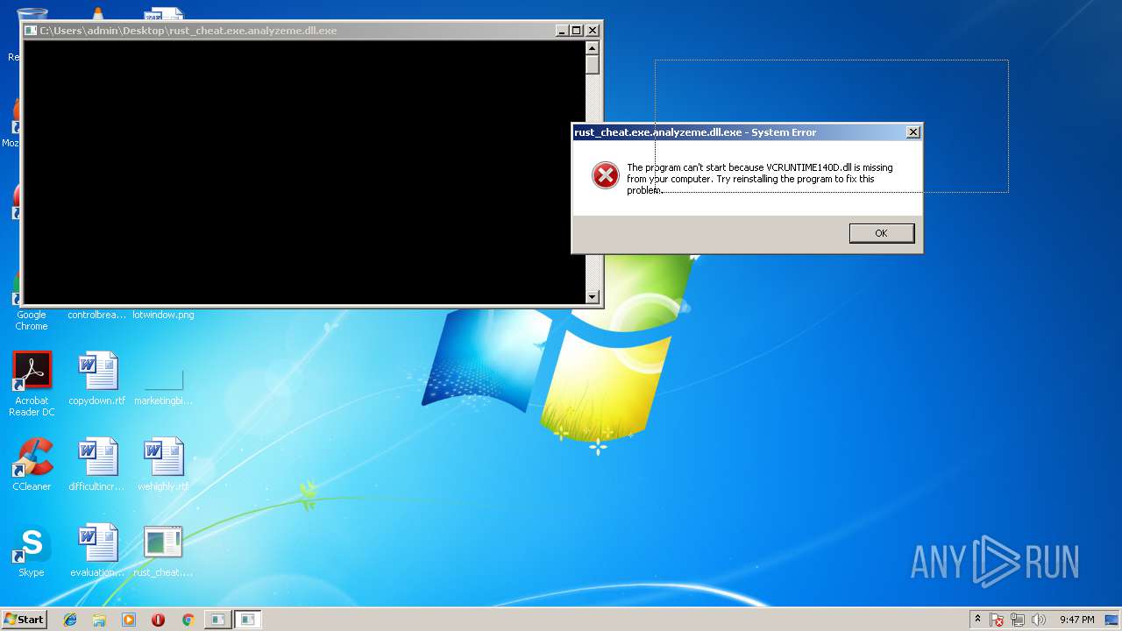Click the console window's up scroll arrow
Image resolution: width=1122 pixels, height=631 pixels.
tap(593, 48)
